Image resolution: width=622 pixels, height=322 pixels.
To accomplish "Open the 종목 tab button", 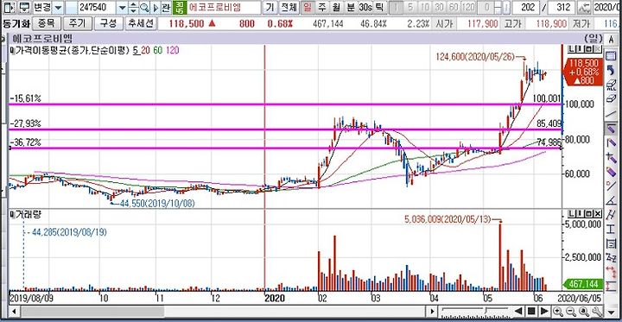I will tap(47, 24).
